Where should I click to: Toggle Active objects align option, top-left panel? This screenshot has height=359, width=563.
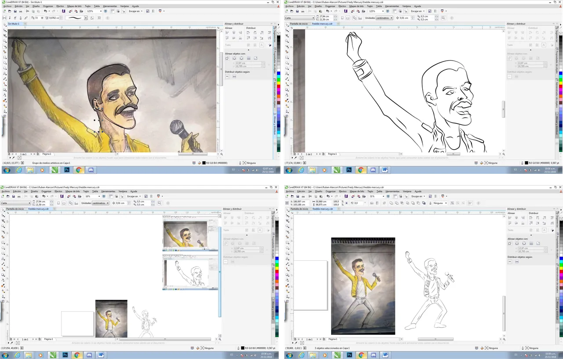227,58
